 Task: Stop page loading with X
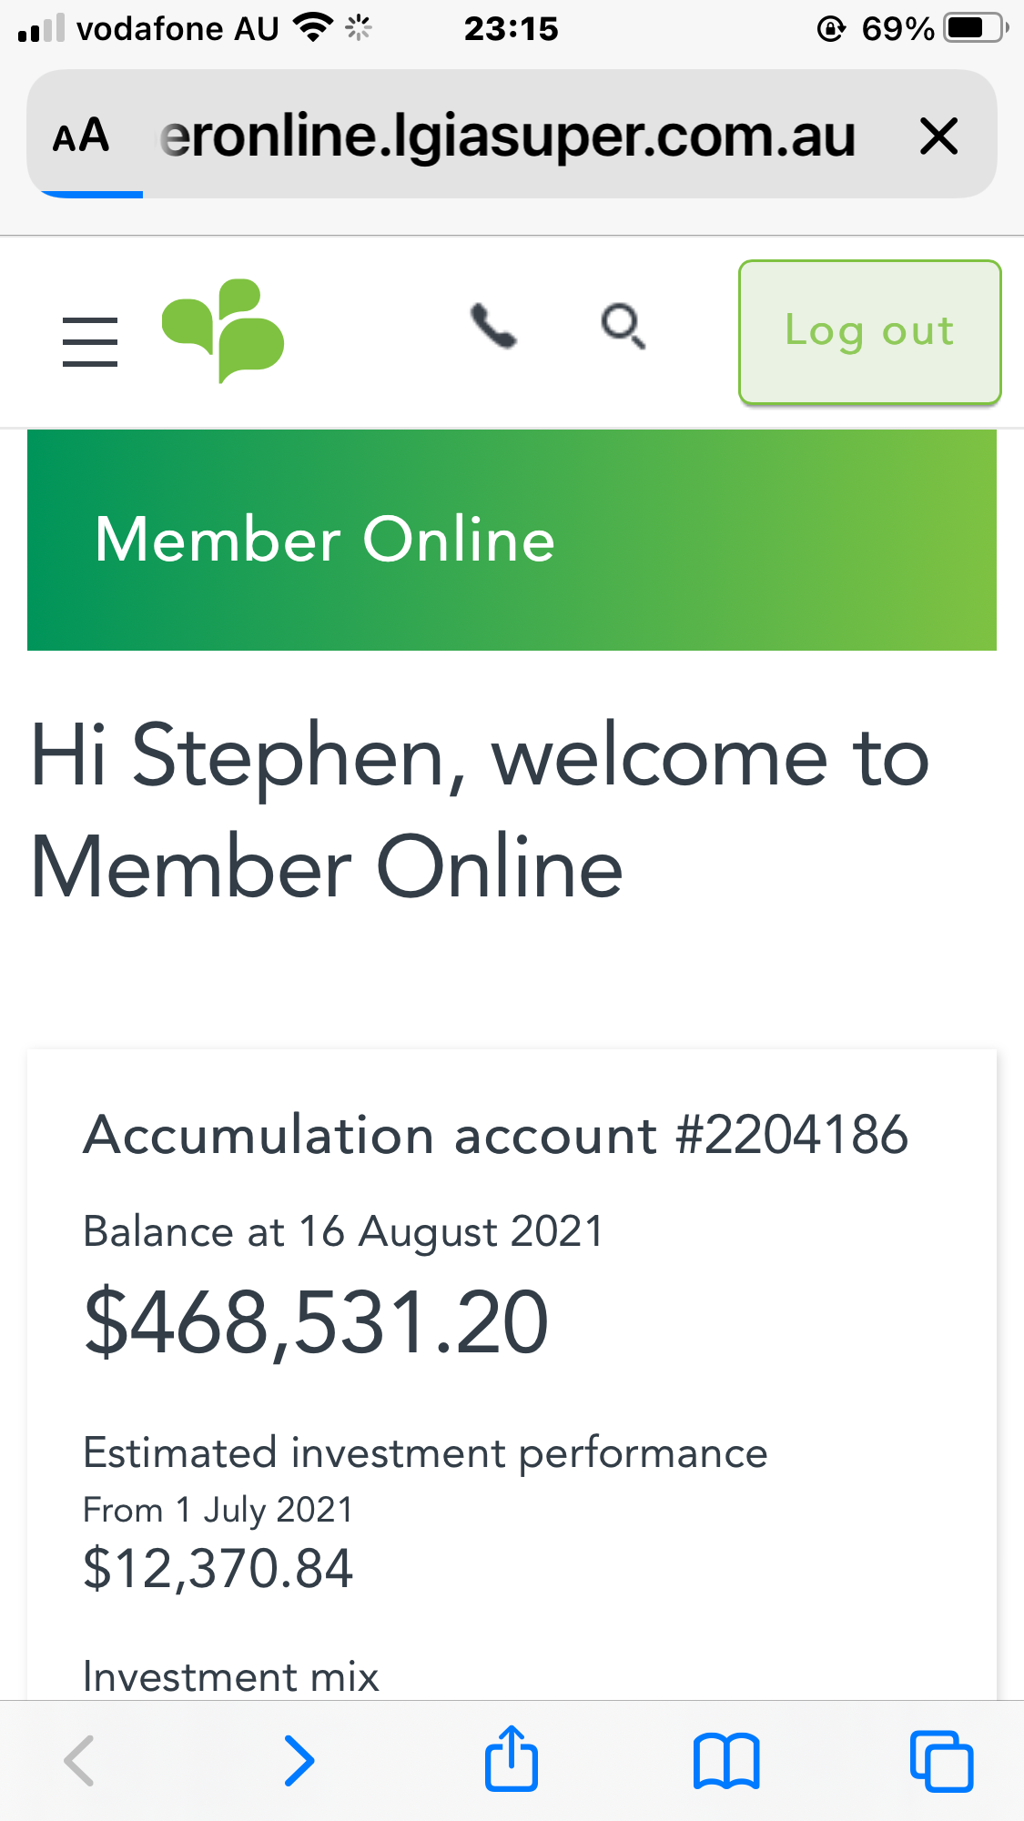click(x=938, y=137)
